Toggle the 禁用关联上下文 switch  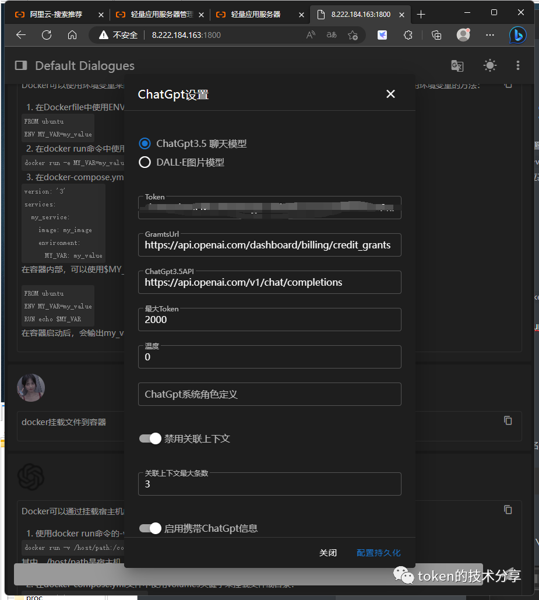click(150, 438)
